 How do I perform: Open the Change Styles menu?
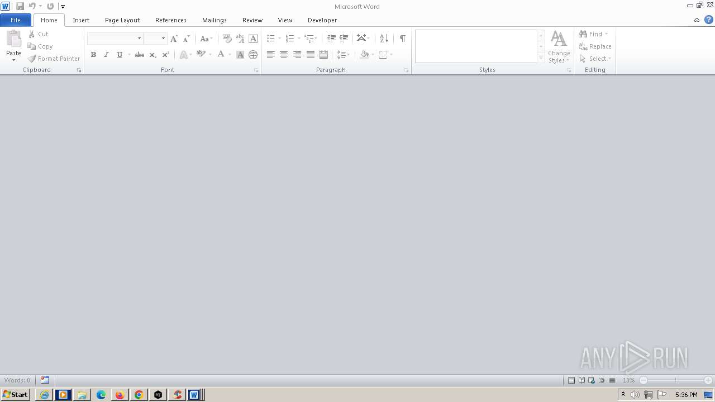(x=559, y=47)
